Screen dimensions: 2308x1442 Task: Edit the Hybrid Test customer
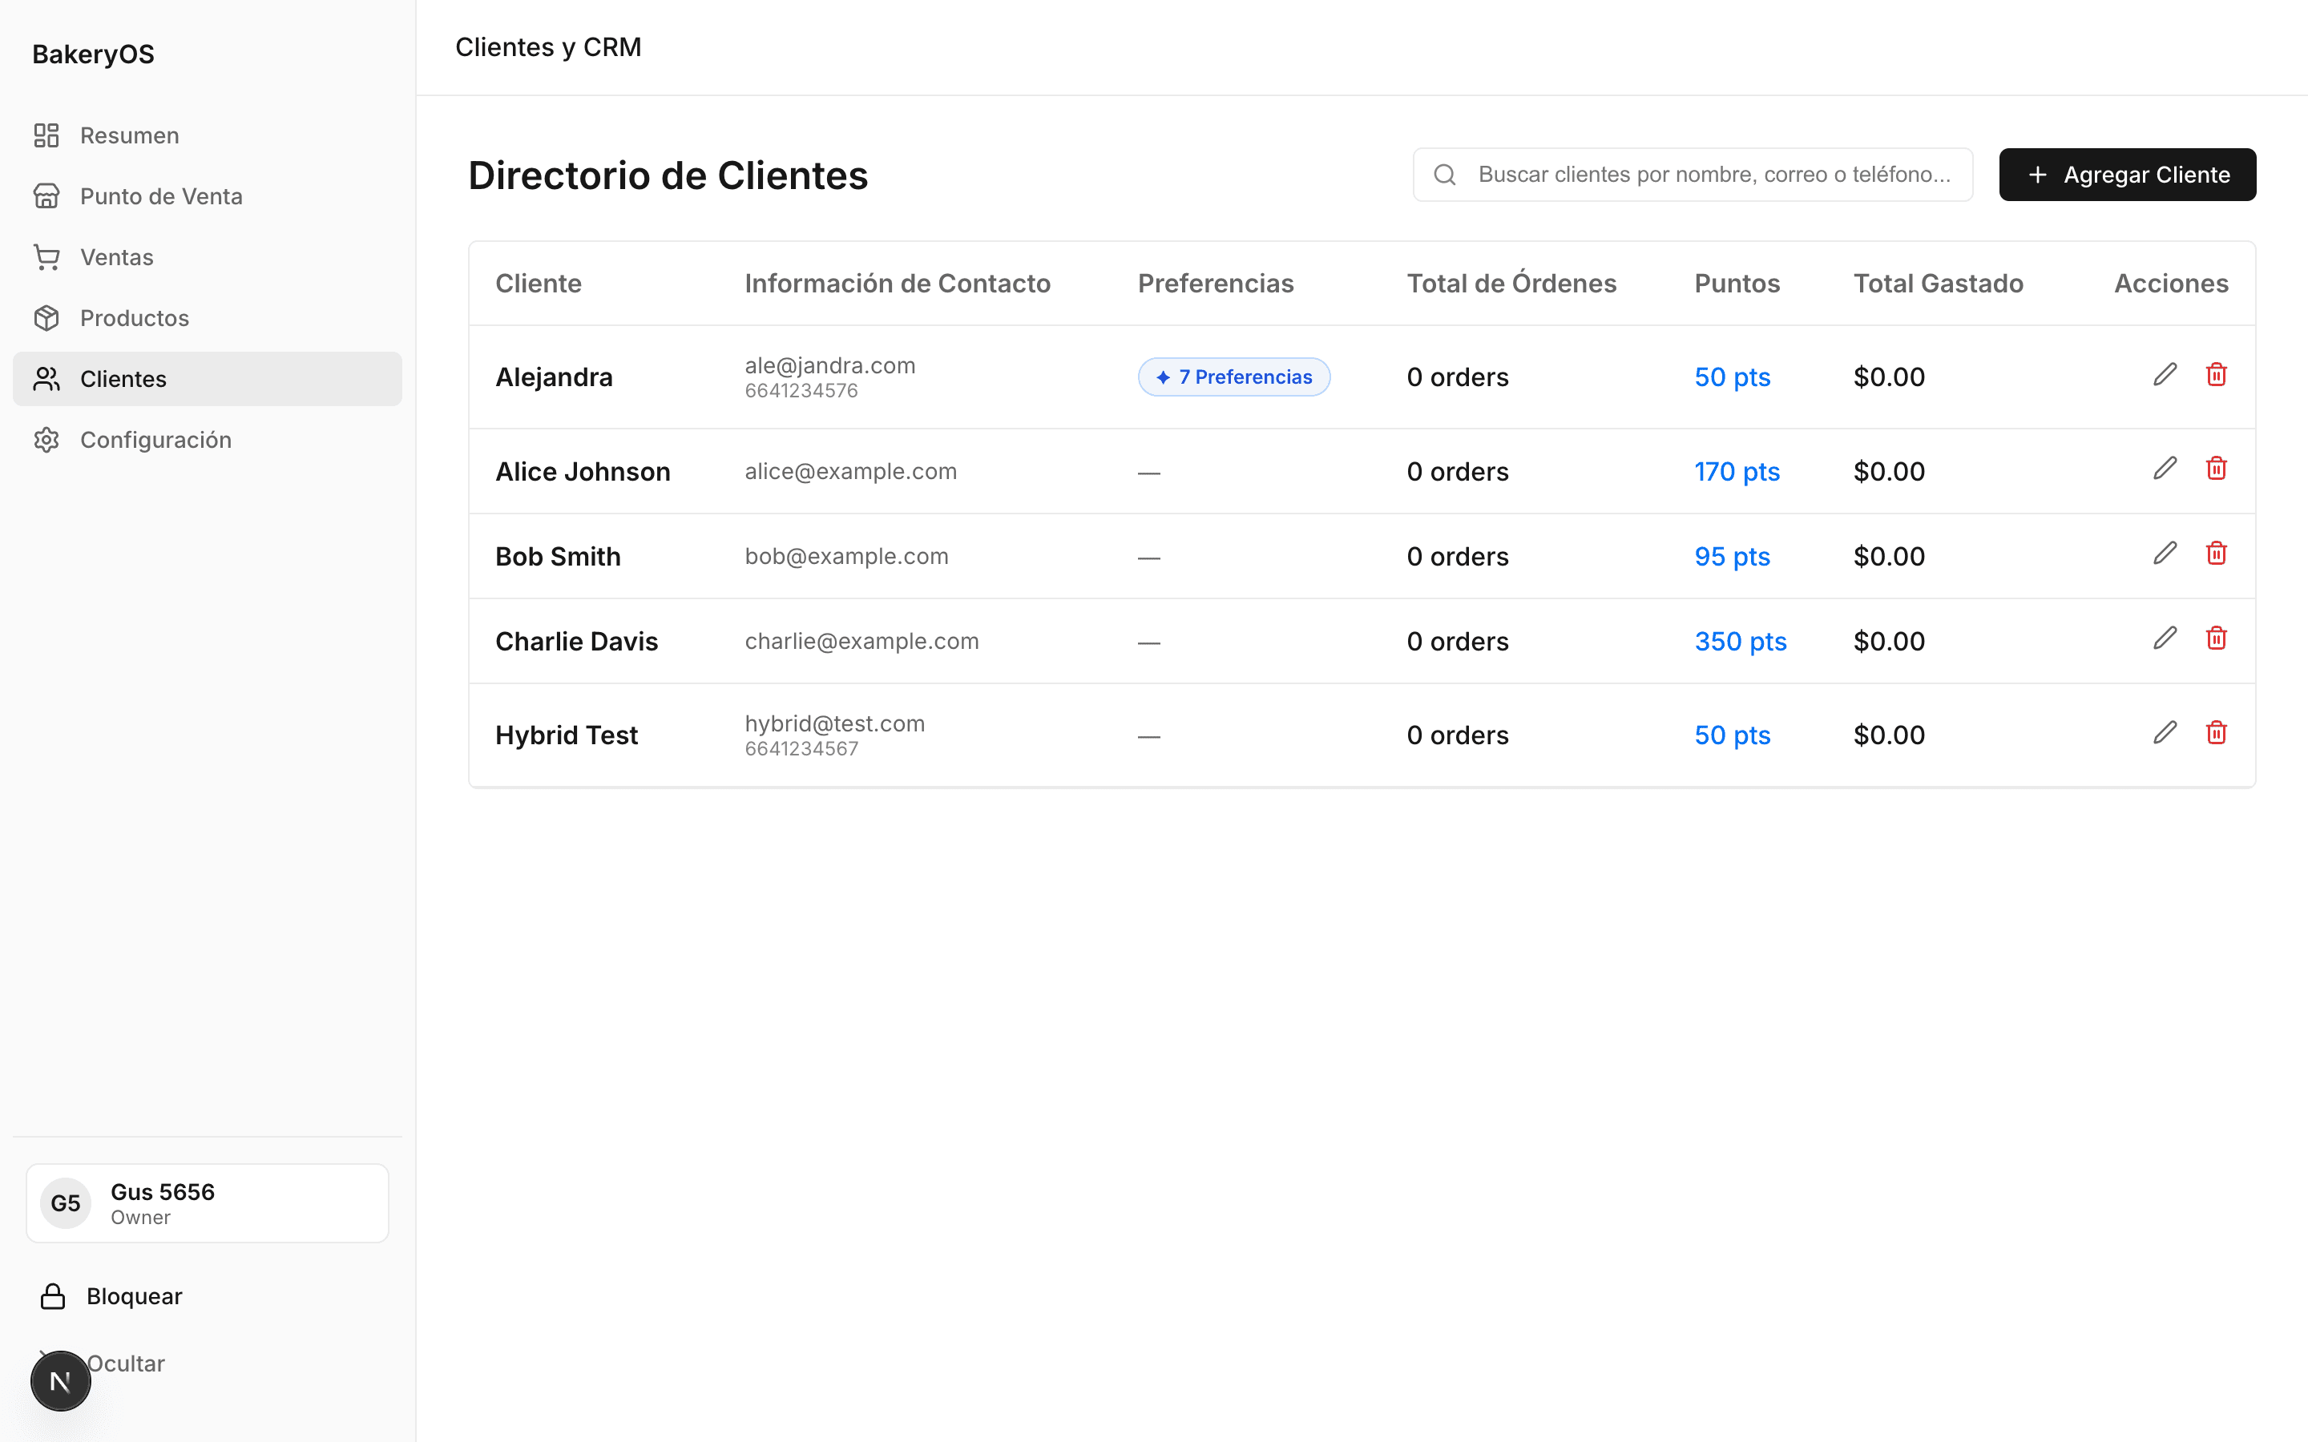click(x=2165, y=732)
